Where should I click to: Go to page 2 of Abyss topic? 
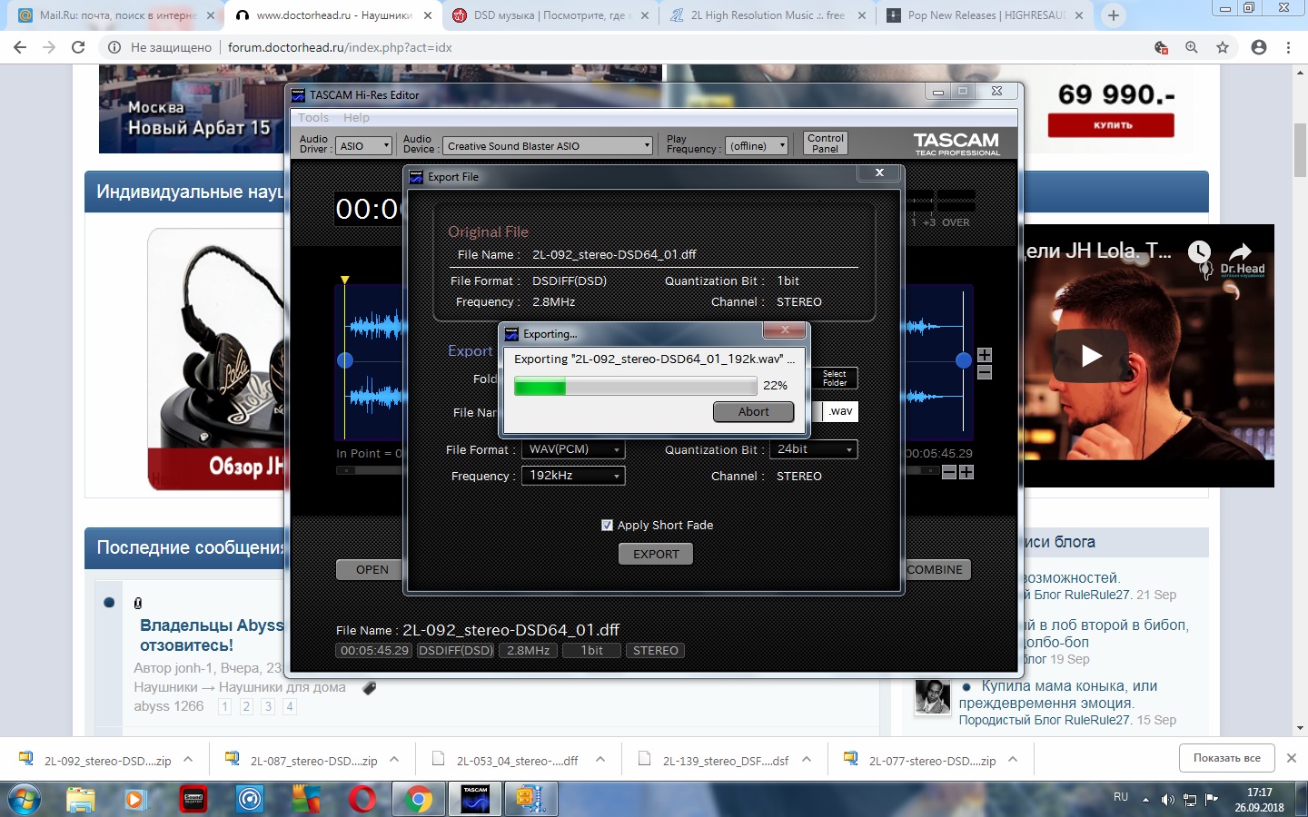246,706
